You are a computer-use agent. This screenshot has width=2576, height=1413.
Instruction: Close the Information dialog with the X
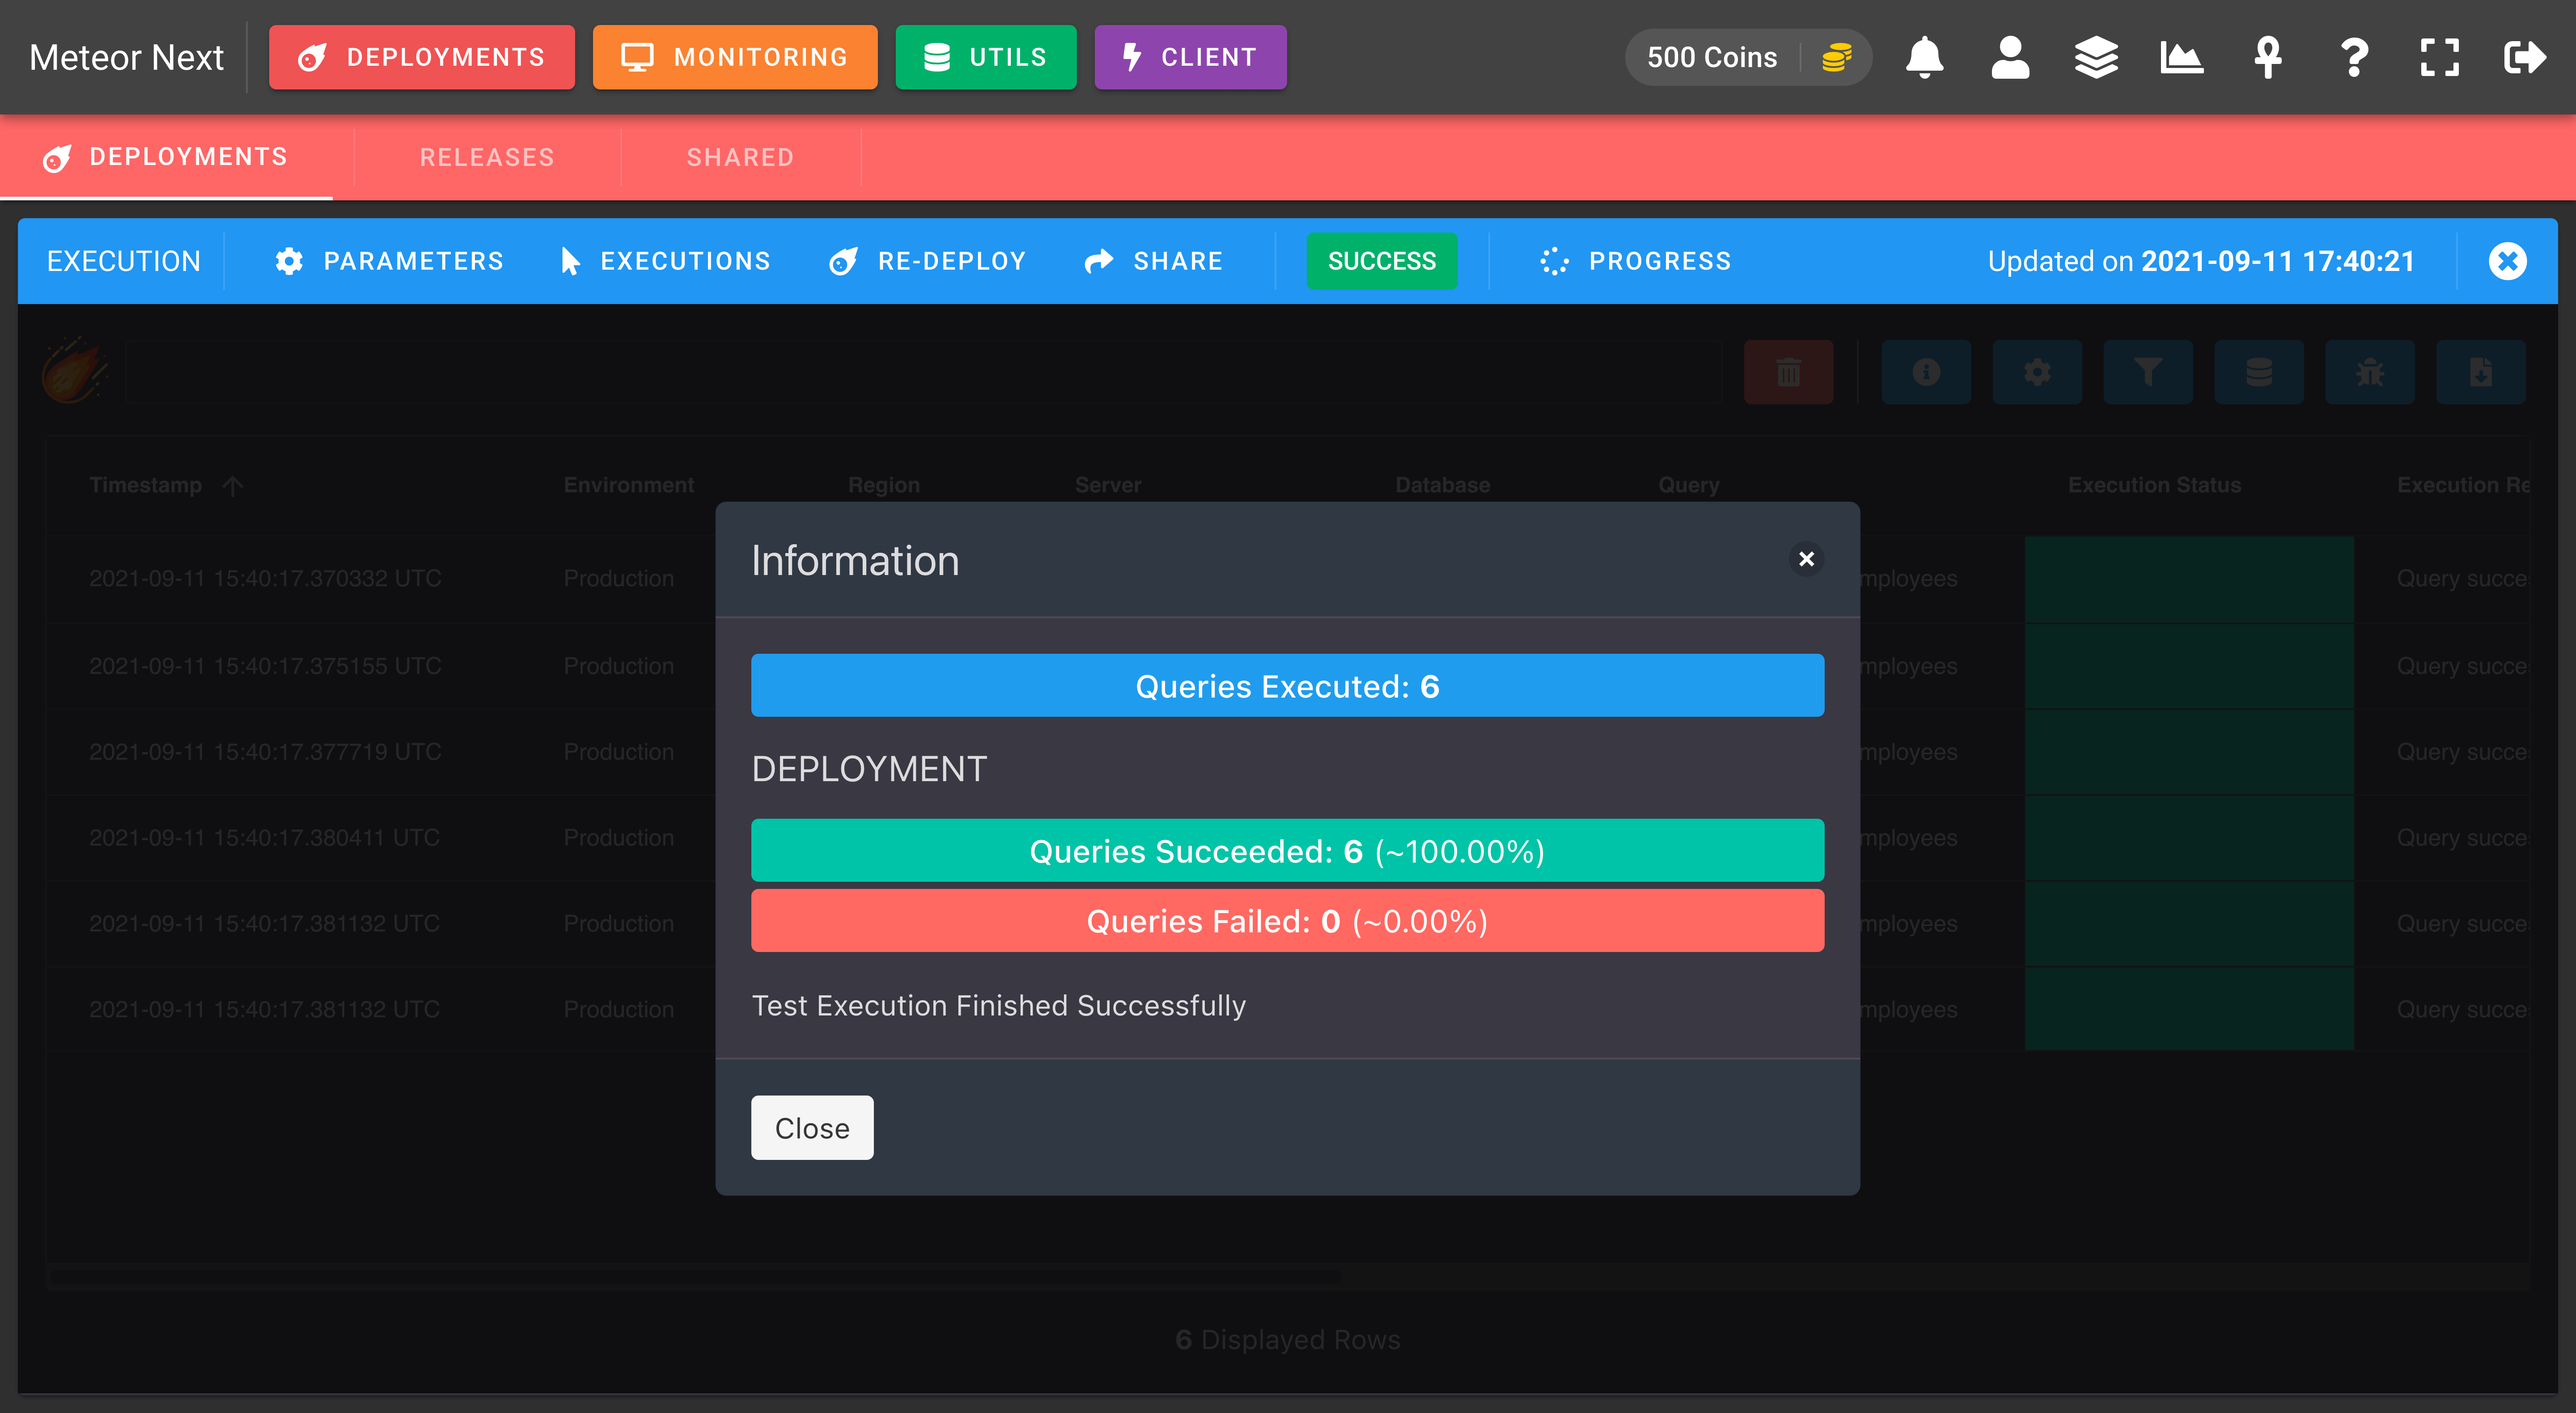[x=1806, y=559]
